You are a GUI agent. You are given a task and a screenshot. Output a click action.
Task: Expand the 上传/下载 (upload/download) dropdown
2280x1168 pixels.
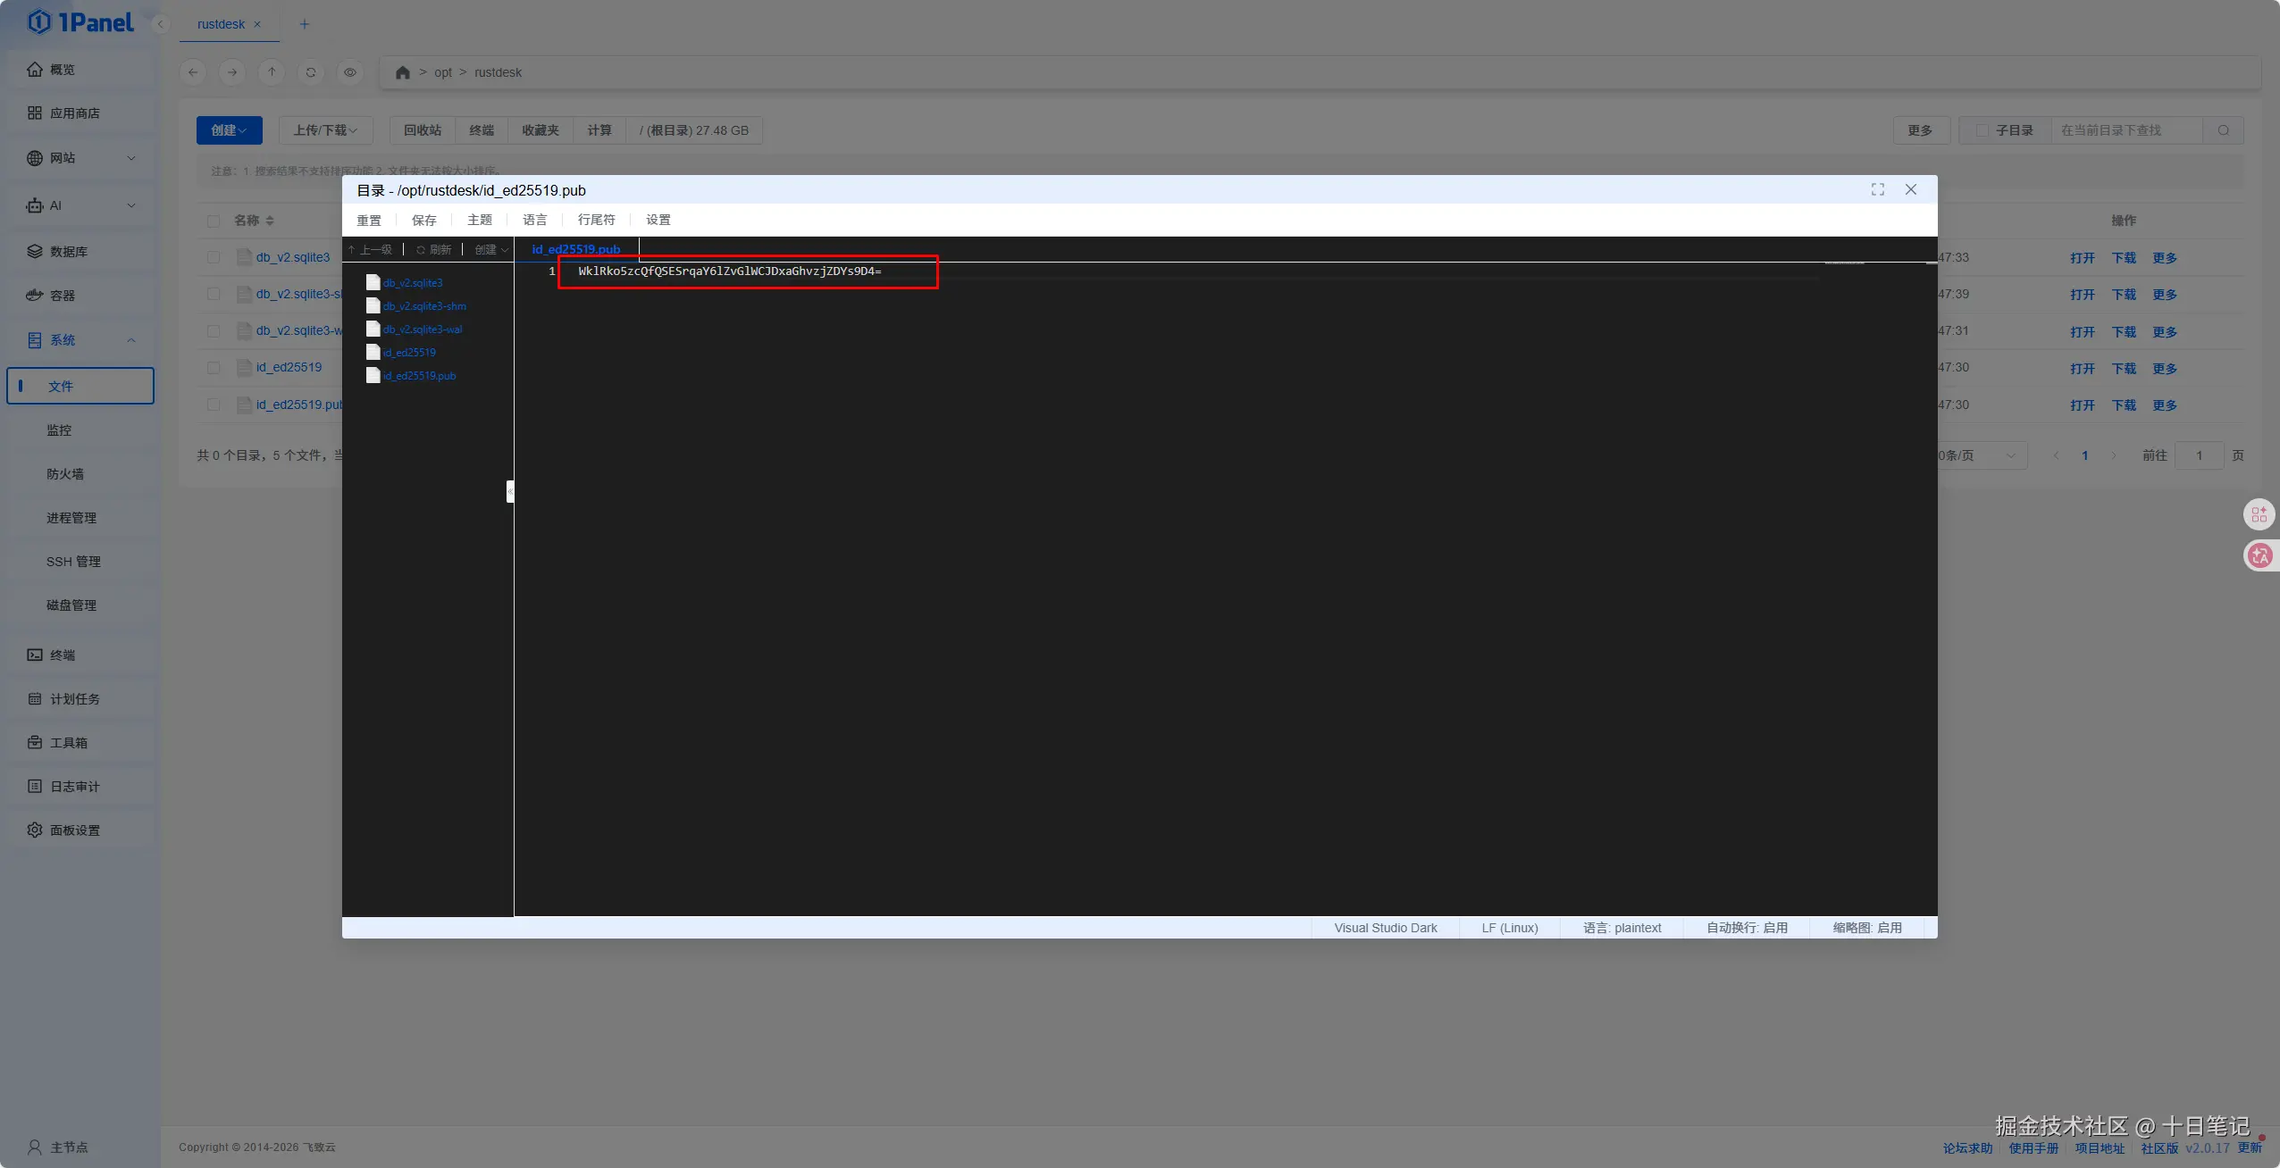[325, 130]
